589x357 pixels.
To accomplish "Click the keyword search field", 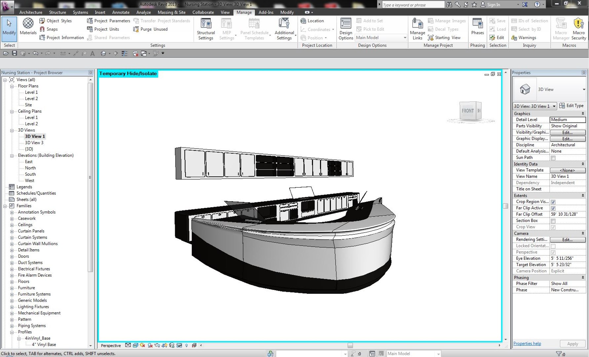I will point(413,5).
